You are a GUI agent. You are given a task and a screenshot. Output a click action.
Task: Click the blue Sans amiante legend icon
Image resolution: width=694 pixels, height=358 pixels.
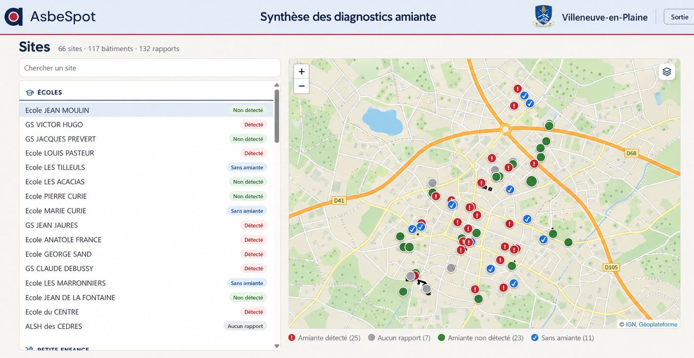pos(535,338)
